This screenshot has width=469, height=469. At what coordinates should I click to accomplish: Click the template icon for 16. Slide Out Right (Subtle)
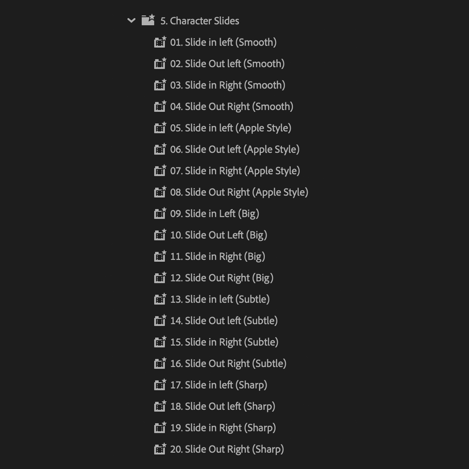click(x=160, y=363)
